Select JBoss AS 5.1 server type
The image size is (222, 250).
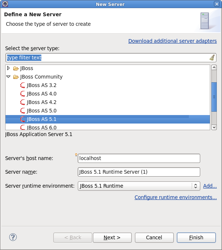pos(42,119)
